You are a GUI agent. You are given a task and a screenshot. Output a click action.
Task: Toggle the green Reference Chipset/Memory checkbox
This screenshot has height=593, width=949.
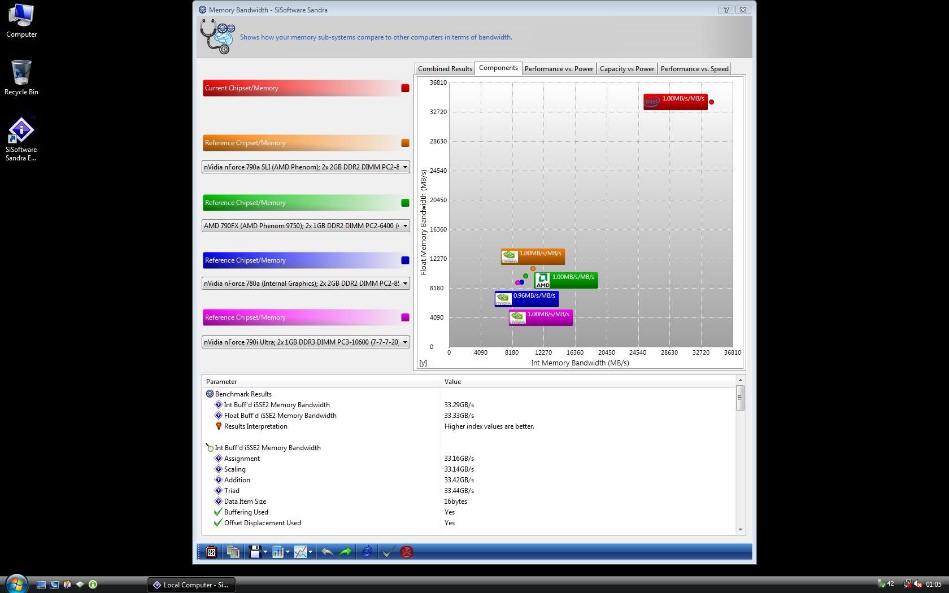[x=405, y=203]
